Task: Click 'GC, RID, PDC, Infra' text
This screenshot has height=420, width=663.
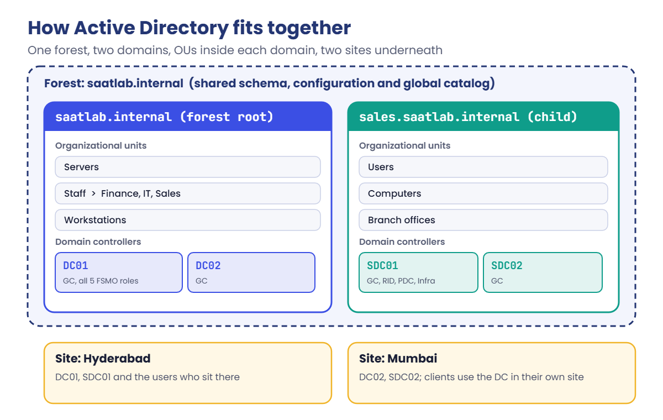Action: [401, 281]
